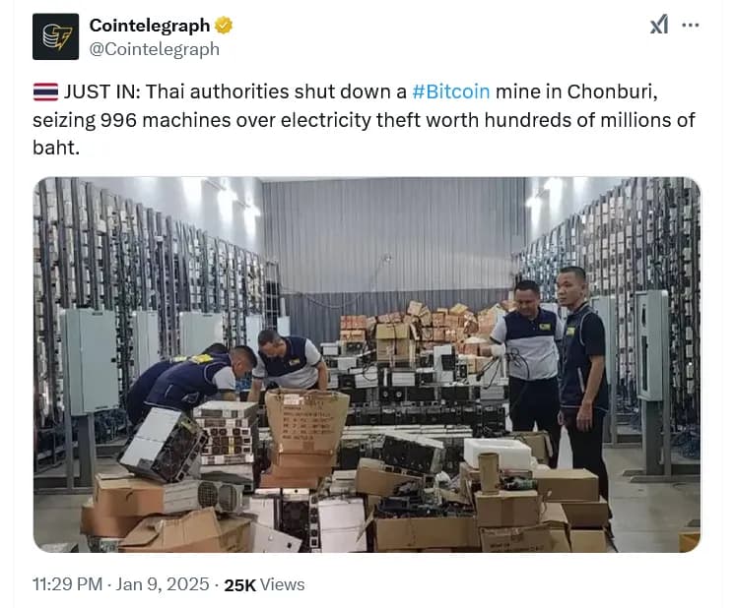Open the three-dot more options menu
This screenshot has width=735, height=608.
point(690,25)
